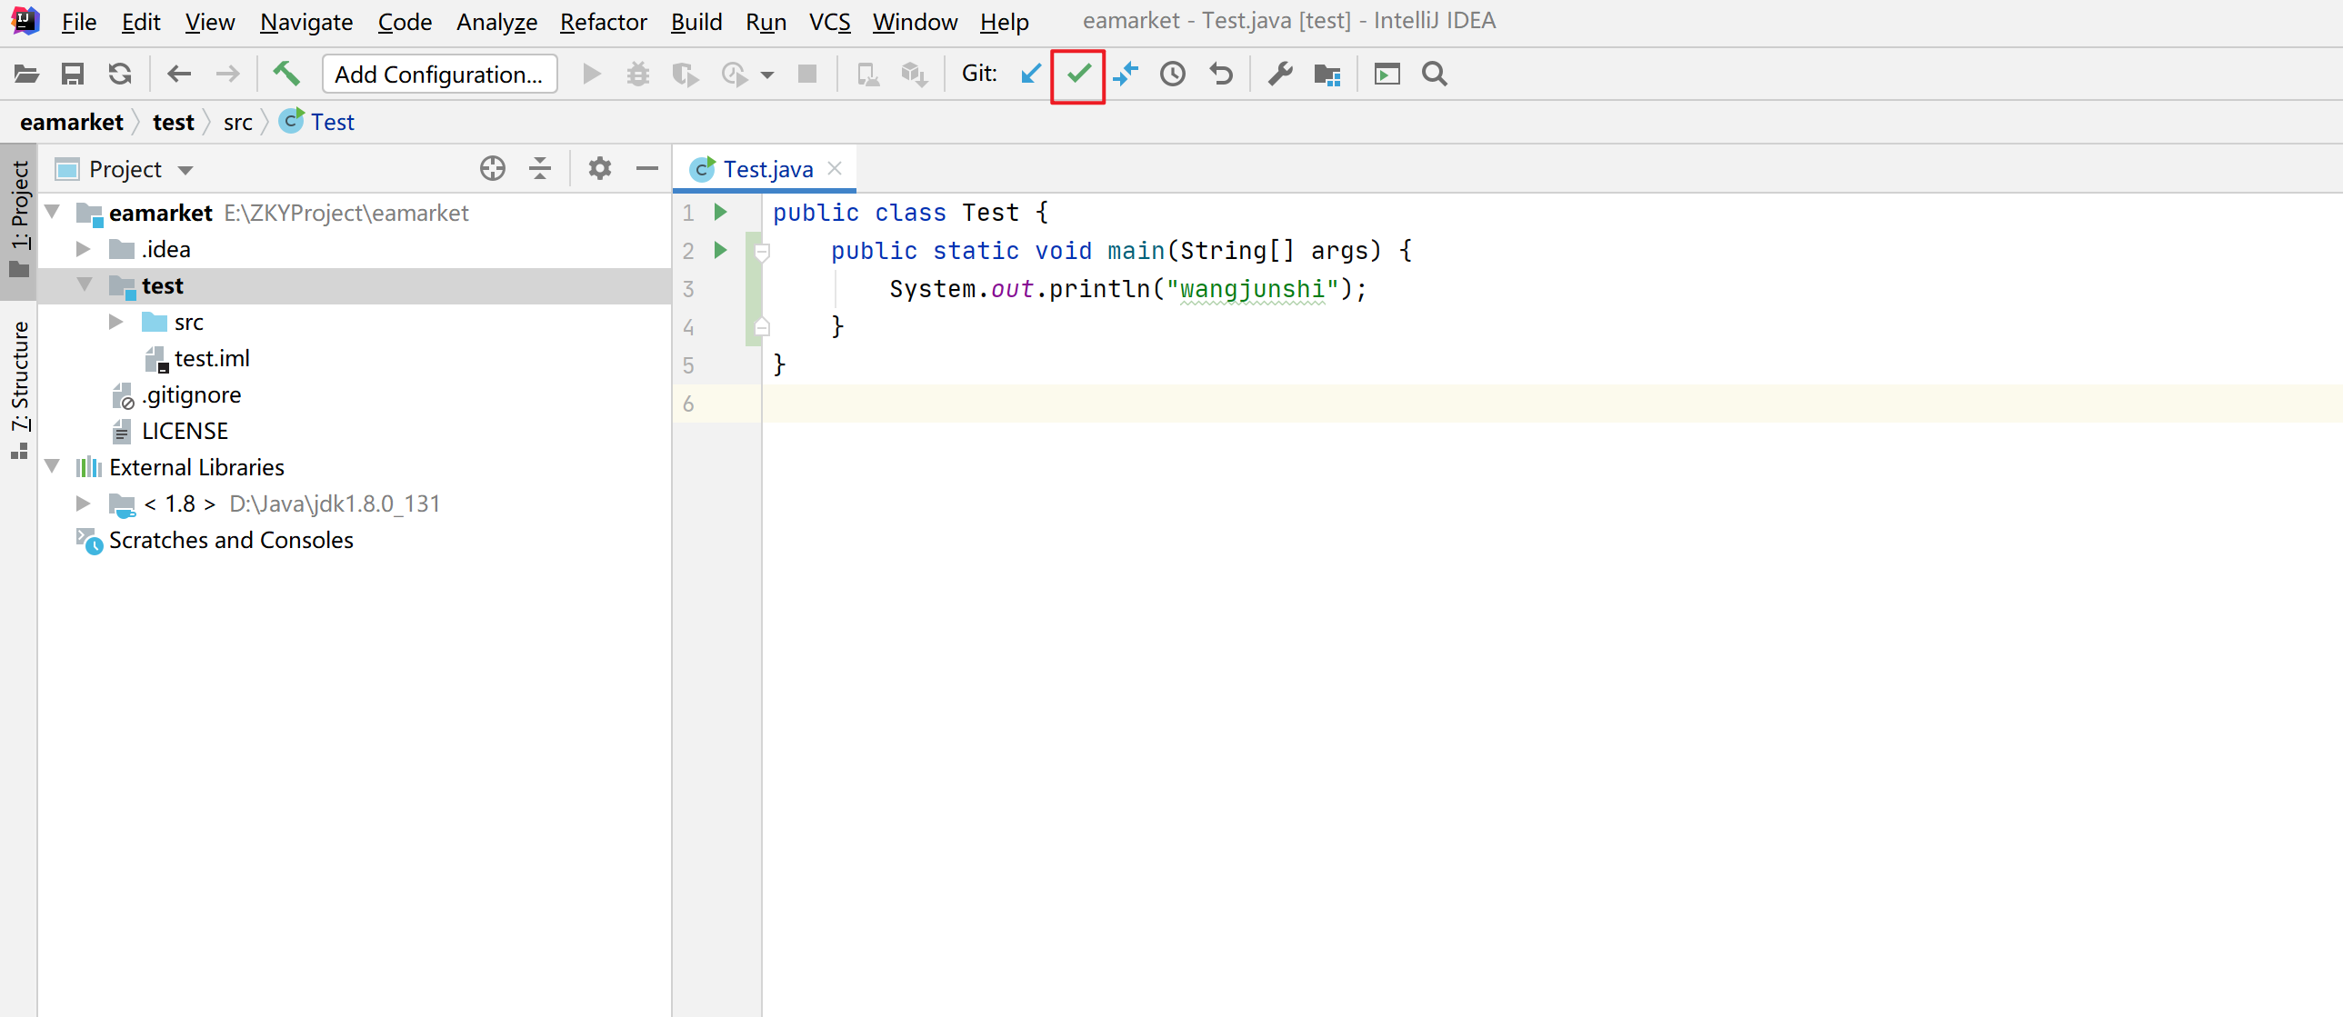Stop execution with square stop icon
The height and width of the screenshot is (1017, 2343).
pyautogui.click(x=806, y=74)
